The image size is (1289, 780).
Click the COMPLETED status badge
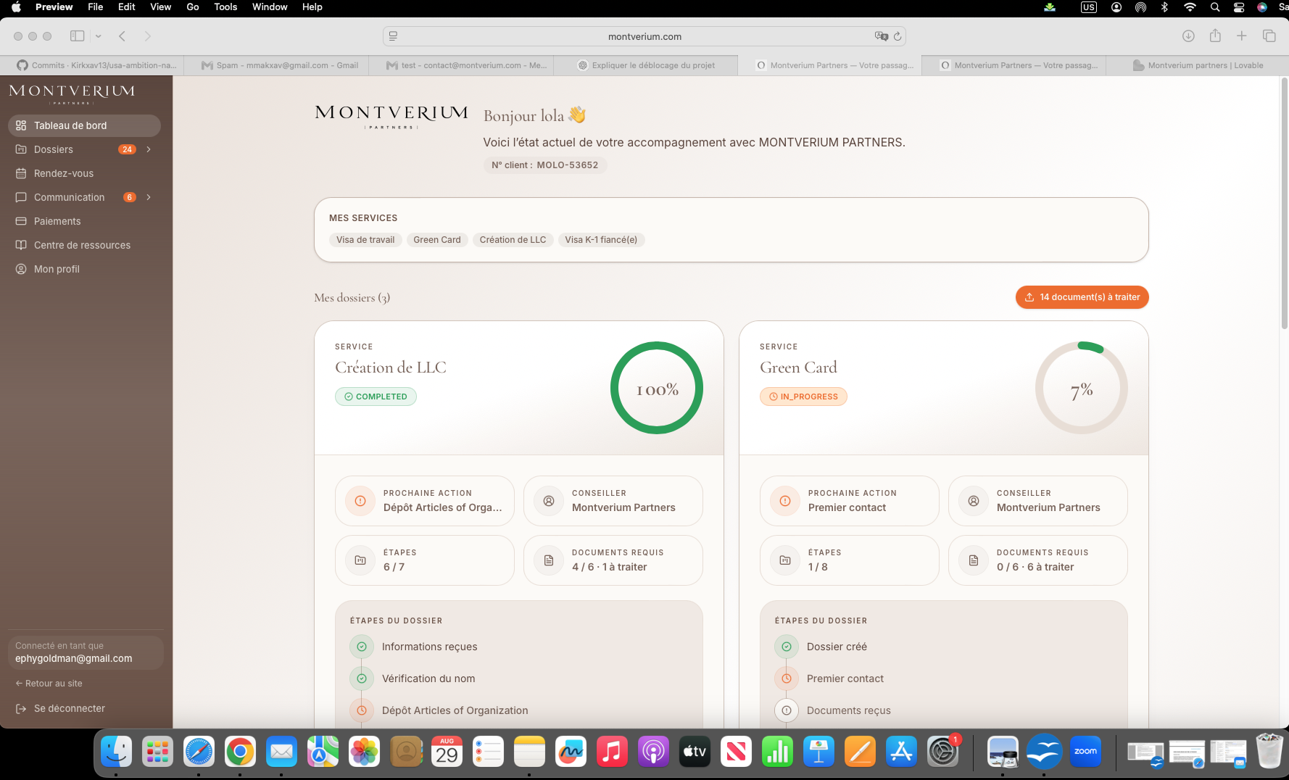pyautogui.click(x=376, y=397)
